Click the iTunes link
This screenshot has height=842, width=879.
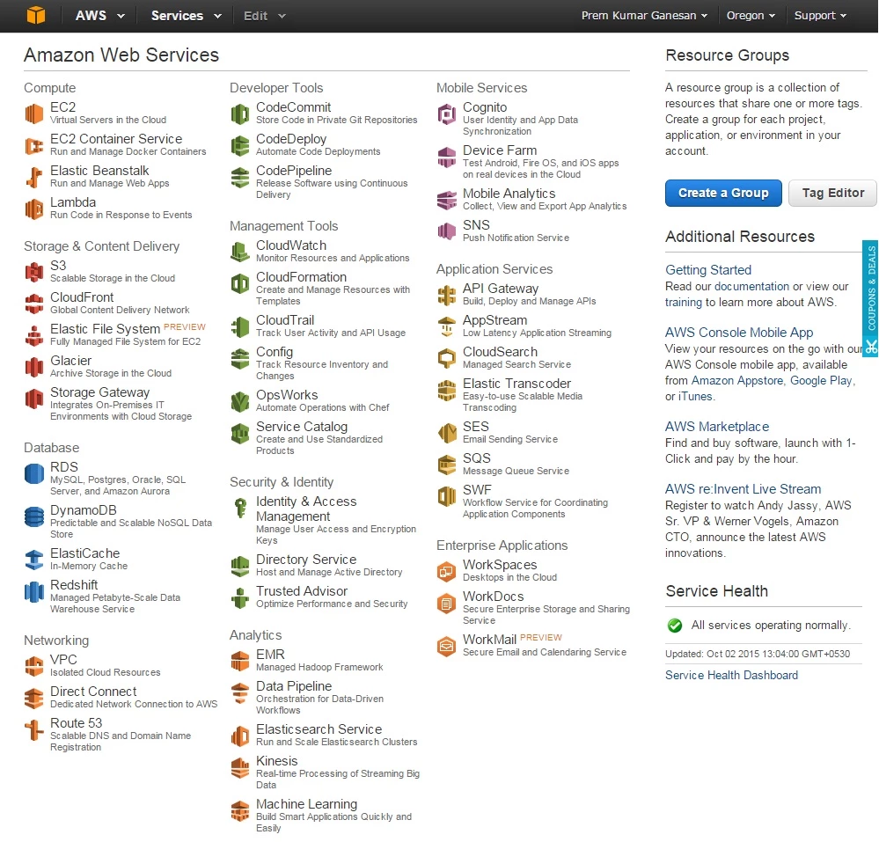pyautogui.click(x=695, y=396)
